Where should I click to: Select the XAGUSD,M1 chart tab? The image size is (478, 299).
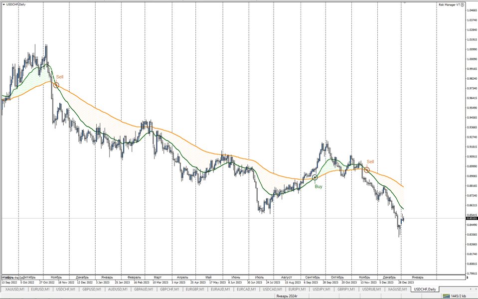click(x=398, y=289)
